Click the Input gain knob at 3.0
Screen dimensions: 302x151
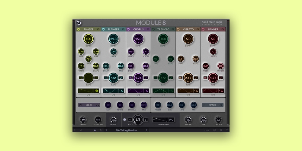(x=83, y=120)
